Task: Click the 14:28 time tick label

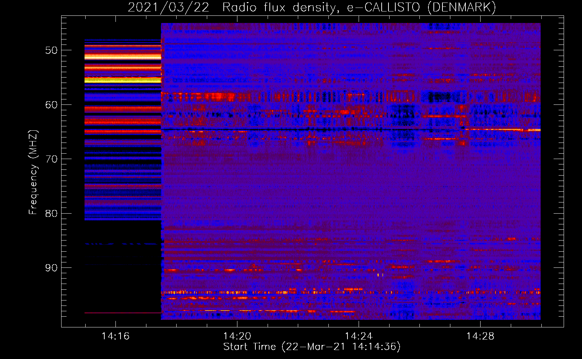Action: click(x=480, y=336)
